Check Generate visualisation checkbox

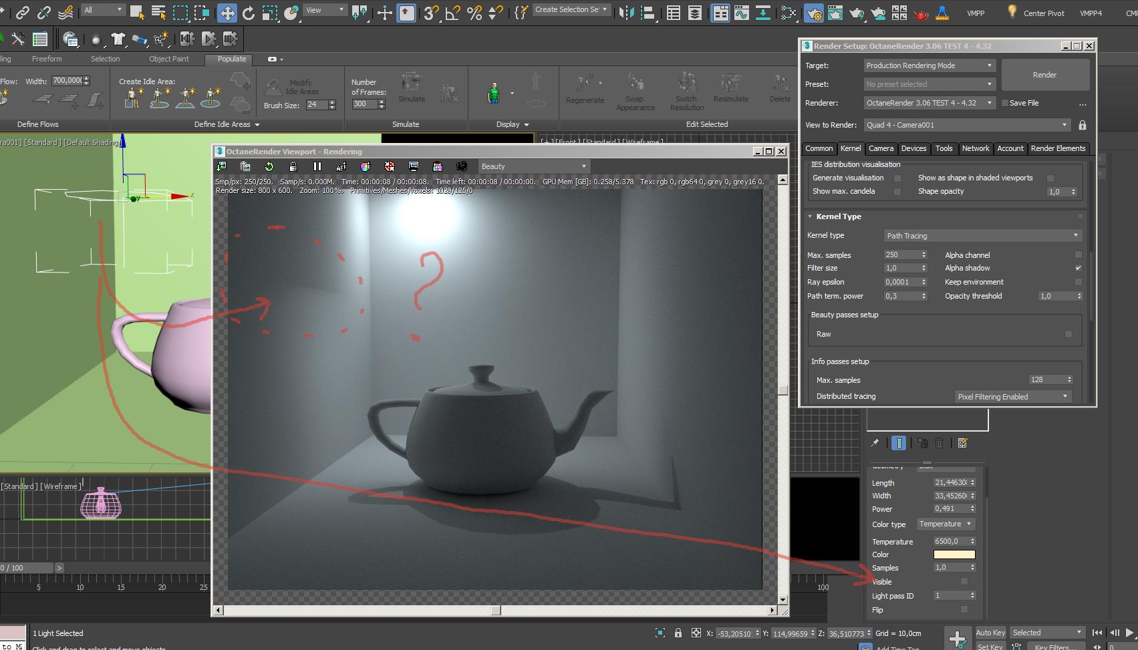(x=897, y=178)
